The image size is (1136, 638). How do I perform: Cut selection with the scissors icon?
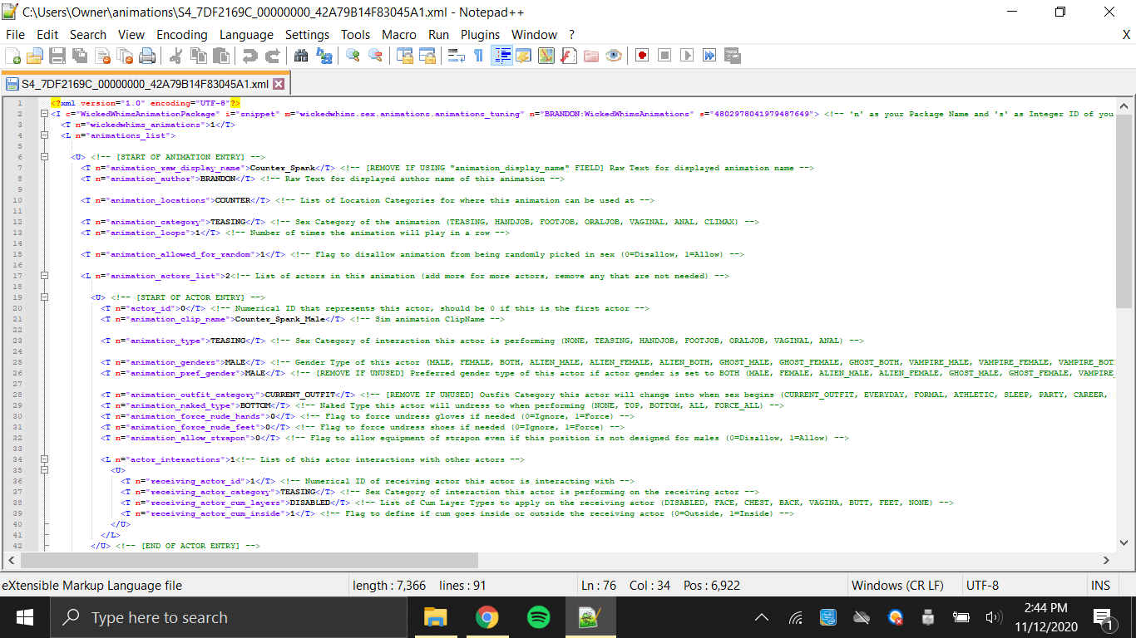pyautogui.click(x=175, y=56)
